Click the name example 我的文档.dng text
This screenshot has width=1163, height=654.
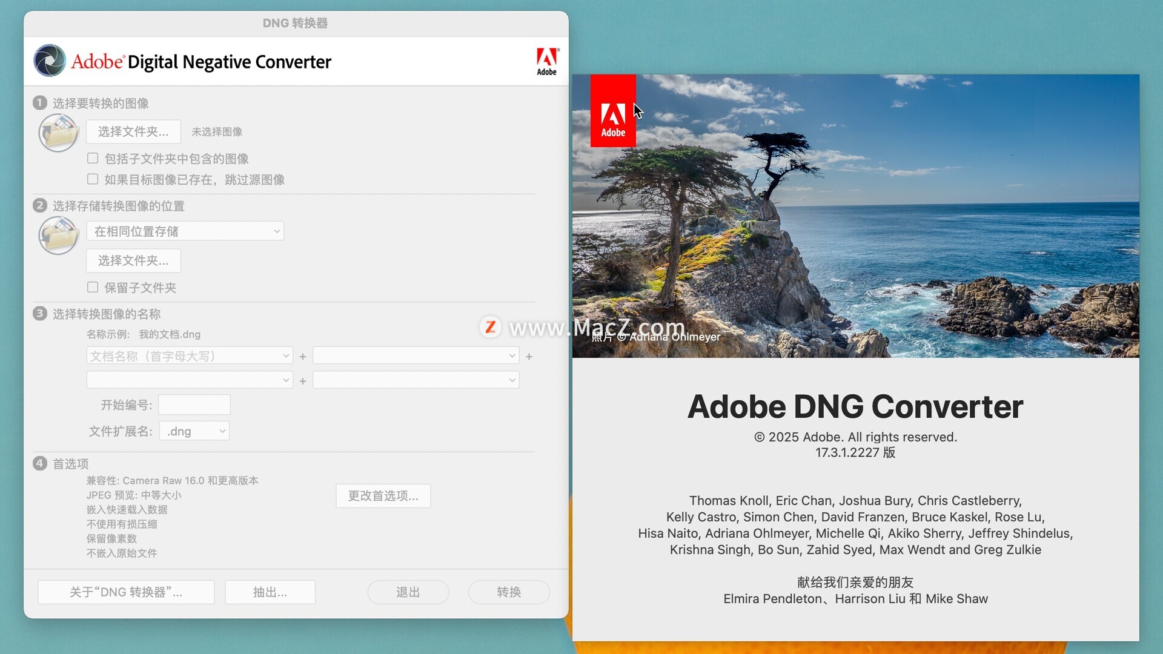coord(170,334)
